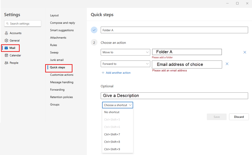Collapse the Choose a shortcut dropdown
This screenshot has width=252, height=155.
[x=130, y=105]
